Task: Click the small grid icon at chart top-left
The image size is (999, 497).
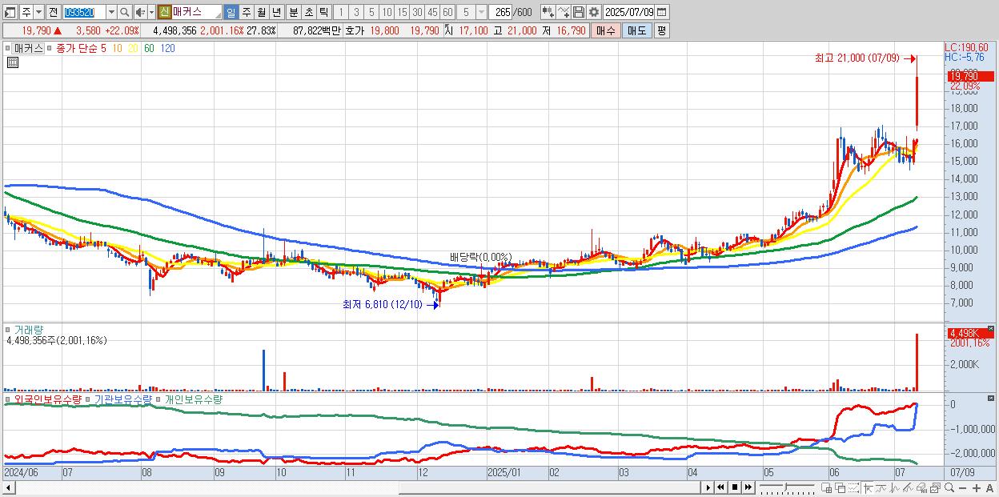Action: click(x=12, y=62)
